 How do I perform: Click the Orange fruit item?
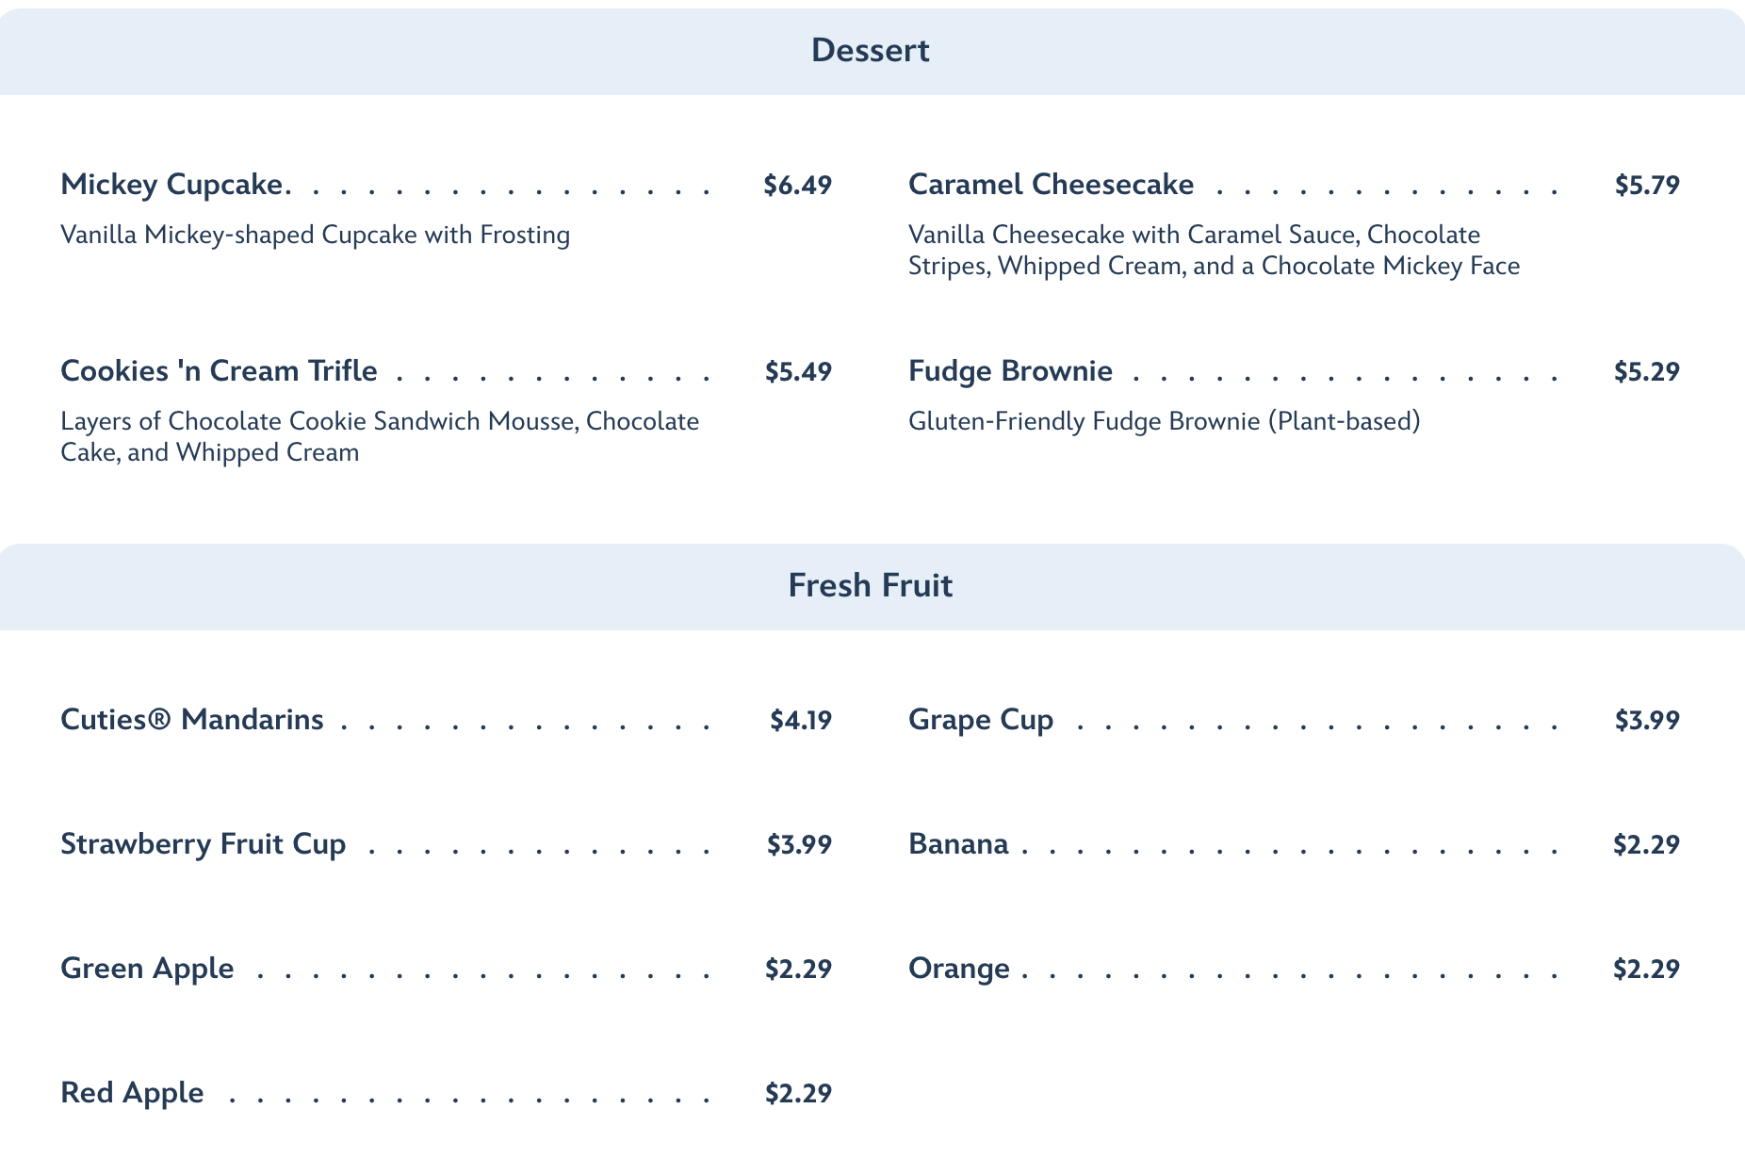[959, 969]
